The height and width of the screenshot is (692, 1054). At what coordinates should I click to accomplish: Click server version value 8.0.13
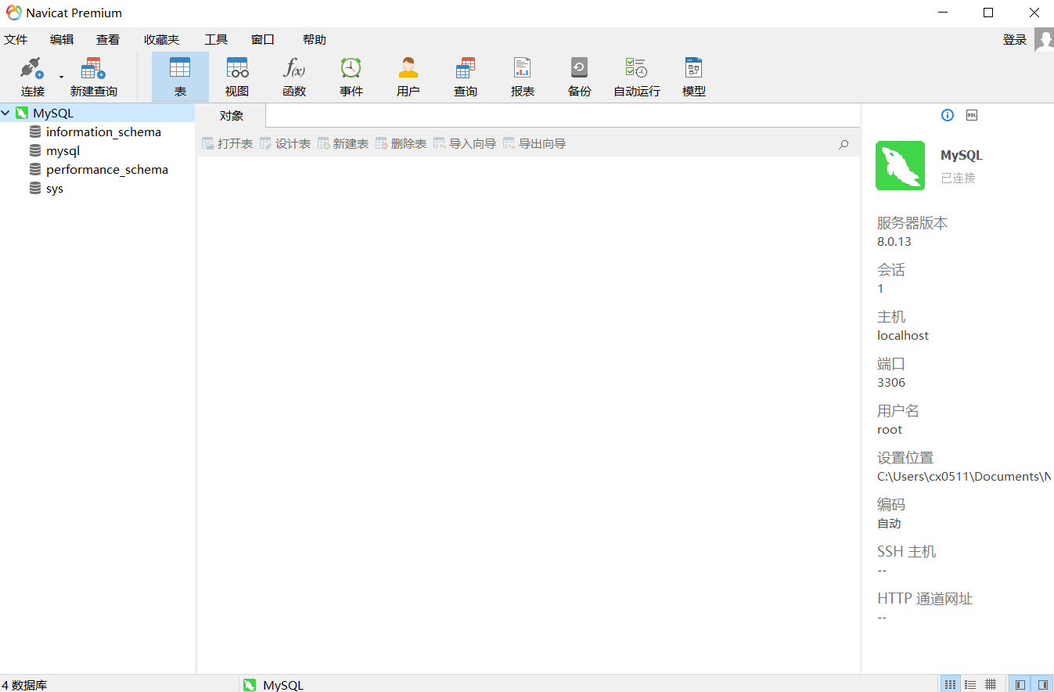pos(894,242)
